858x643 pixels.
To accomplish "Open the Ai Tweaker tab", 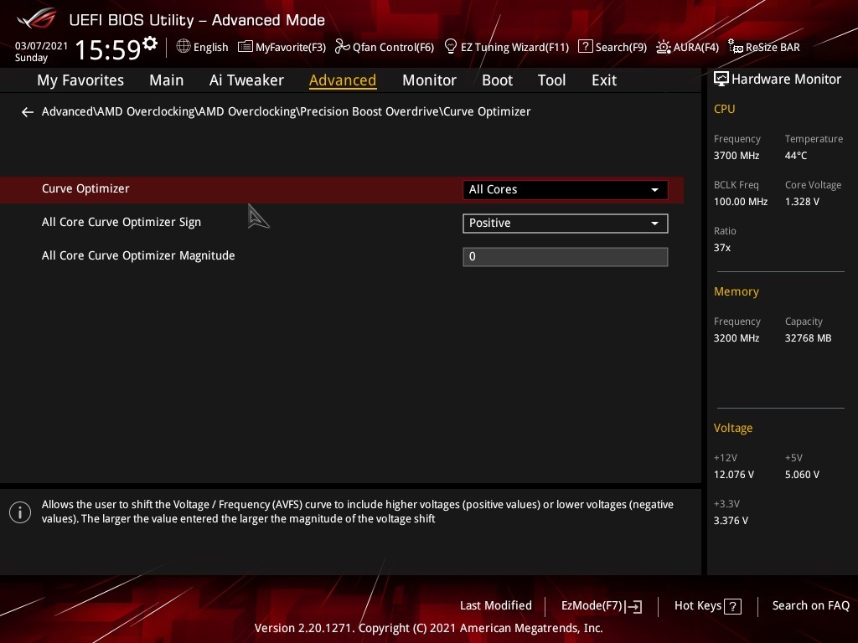I will click(x=246, y=80).
